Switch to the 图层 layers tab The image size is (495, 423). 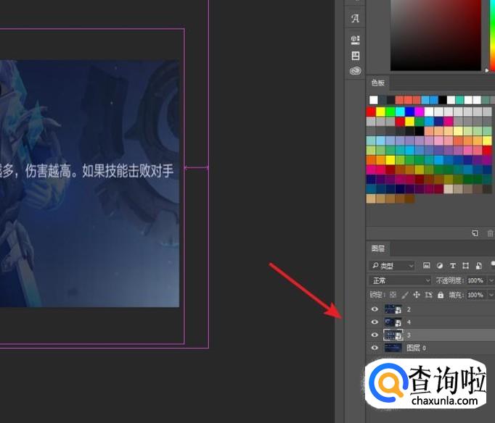coord(377,248)
